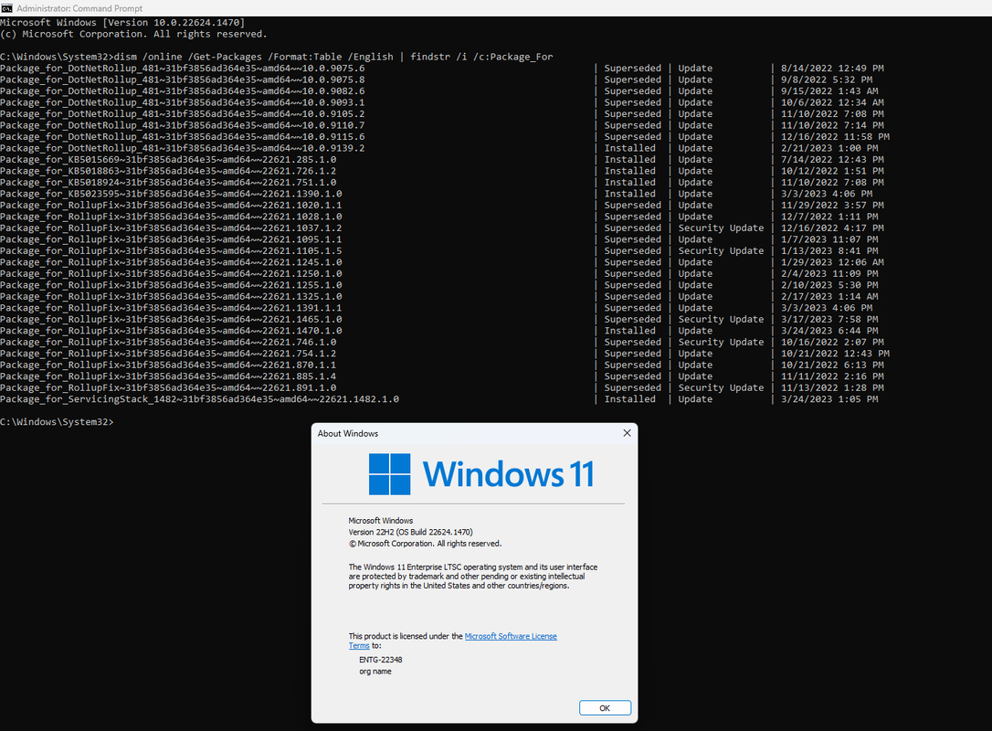
Task: Click the Microsoft Corporation copyright line in dialog
Action: pyautogui.click(x=425, y=544)
